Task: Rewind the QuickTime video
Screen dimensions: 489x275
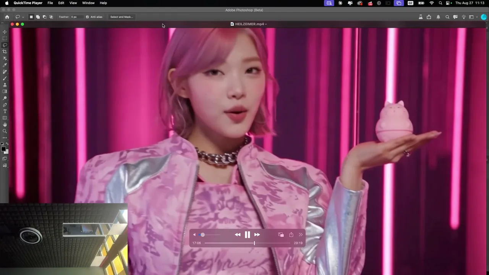Action: [x=238, y=235]
